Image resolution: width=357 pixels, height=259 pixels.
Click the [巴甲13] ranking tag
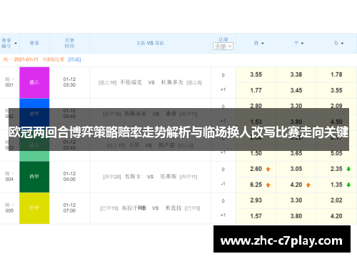(109, 208)
